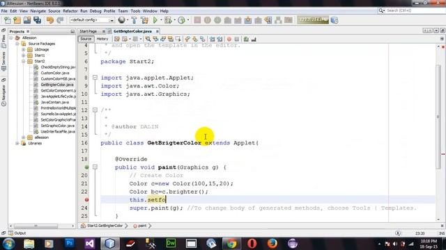Open Visual Studio from the taskbar
The width and height of the screenshot is (446, 250).
click(x=89, y=243)
